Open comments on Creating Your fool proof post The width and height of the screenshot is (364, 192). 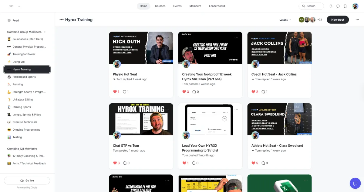[196, 92]
